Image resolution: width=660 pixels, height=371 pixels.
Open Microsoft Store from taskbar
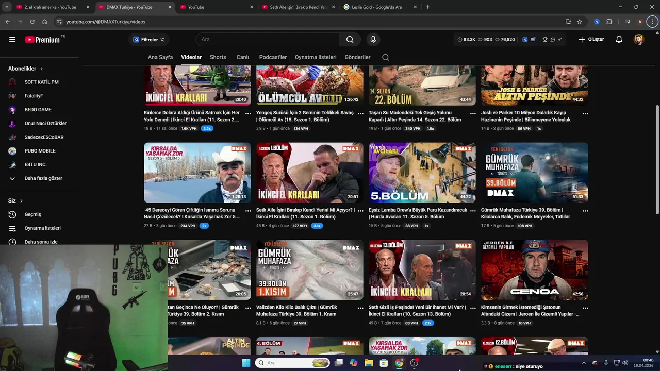pos(384,363)
